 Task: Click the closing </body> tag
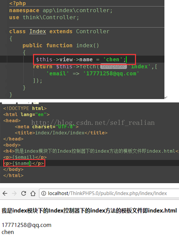(x=13, y=169)
